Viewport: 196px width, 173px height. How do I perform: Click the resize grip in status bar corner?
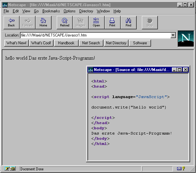[192, 169]
